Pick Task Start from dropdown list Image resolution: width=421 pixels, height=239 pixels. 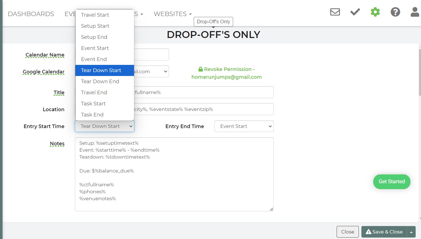pyautogui.click(x=93, y=104)
